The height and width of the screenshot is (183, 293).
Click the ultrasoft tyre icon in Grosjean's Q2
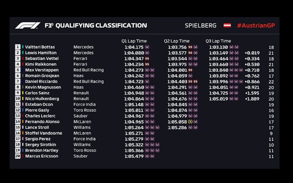190,76
